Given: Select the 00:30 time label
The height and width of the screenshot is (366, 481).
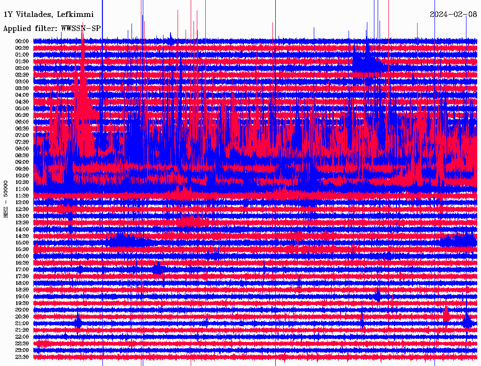Looking at the screenshot, I should [x=22, y=48].
